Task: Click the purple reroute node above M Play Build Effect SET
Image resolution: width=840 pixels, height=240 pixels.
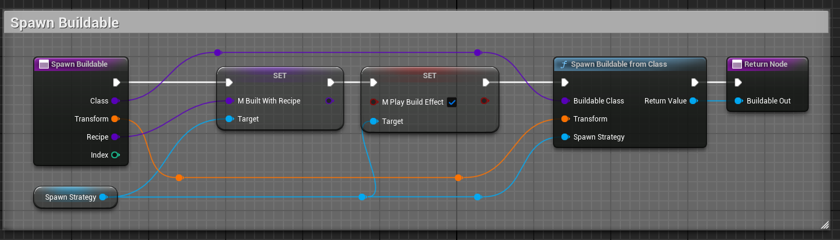Action: click(477, 53)
